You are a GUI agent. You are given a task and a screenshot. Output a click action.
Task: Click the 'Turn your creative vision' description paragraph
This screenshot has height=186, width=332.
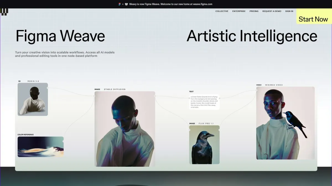coord(65,54)
